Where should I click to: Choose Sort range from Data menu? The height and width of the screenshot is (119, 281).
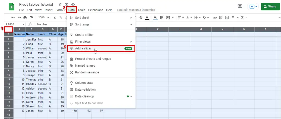pyautogui.click(x=101, y=24)
